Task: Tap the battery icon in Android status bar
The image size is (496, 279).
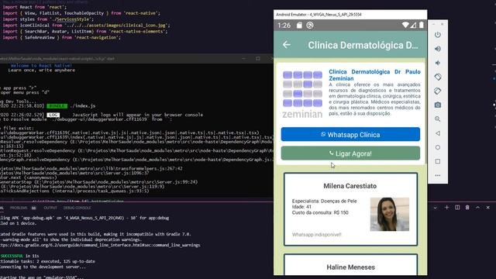Action: [x=422, y=25]
